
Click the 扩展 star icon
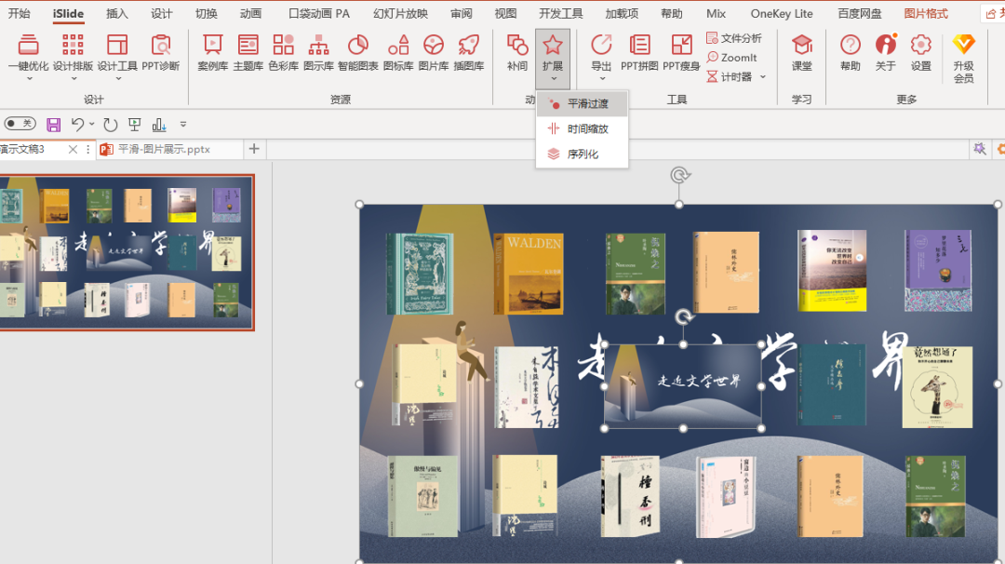coord(553,45)
